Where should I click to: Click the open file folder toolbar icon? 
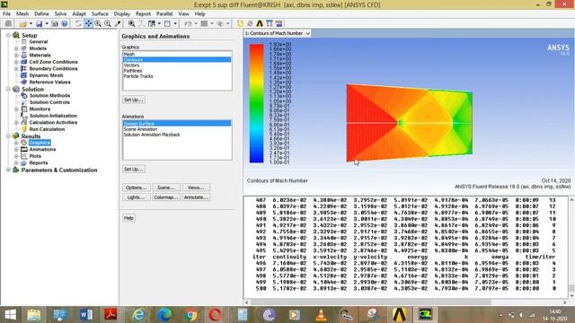[x=23, y=24]
